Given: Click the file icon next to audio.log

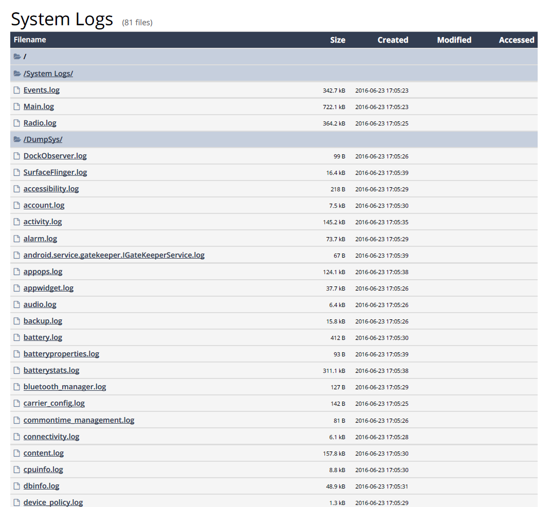Looking at the screenshot, I should [x=16, y=304].
